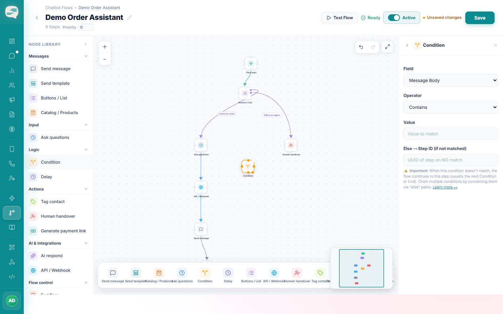
Task: Choose AI respond in node library
Action: tap(59, 256)
